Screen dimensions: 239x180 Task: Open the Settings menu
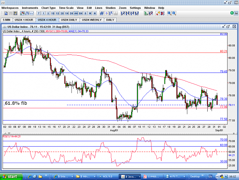point(135,8)
